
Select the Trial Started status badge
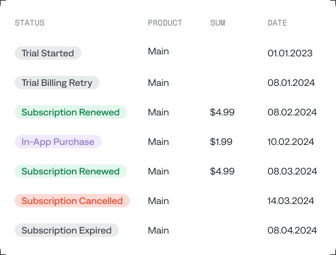click(x=48, y=53)
